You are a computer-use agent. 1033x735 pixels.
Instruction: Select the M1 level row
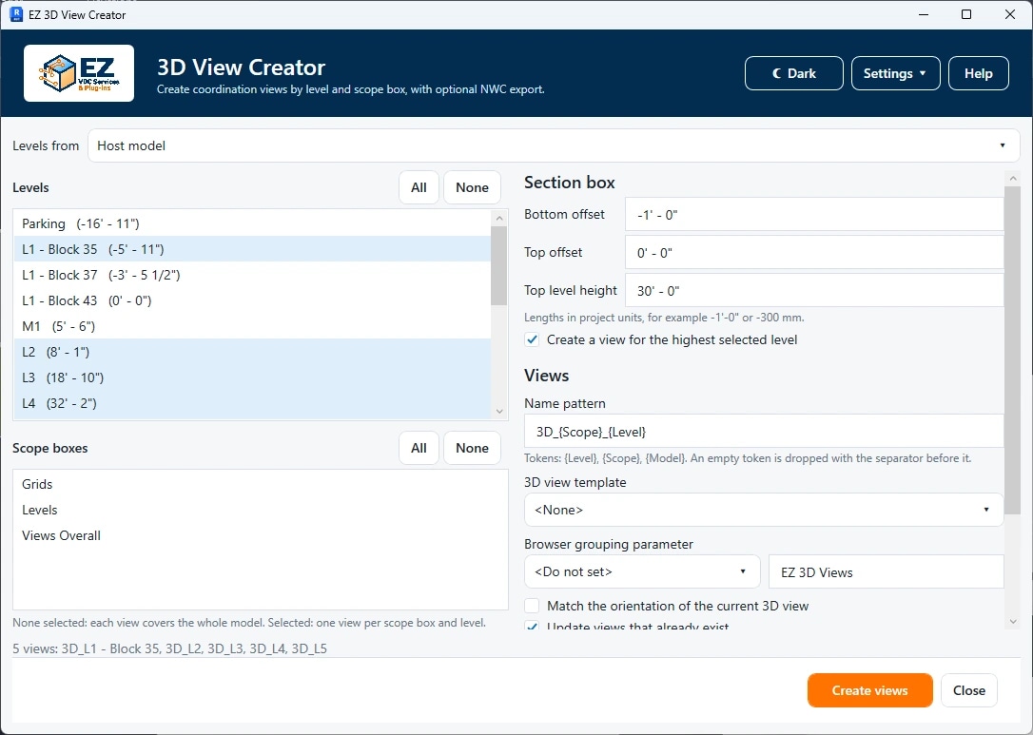coord(252,326)
